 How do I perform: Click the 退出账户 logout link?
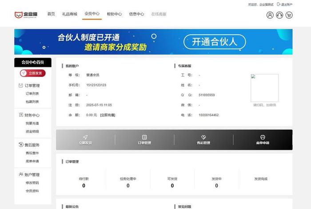(x=285, y=4)
